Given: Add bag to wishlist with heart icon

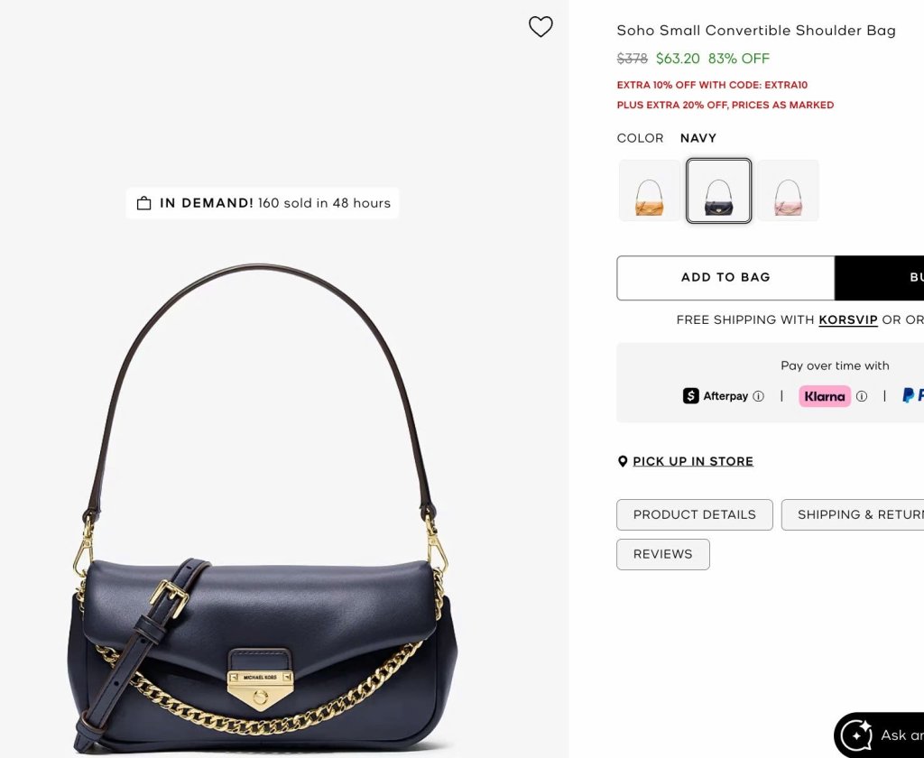Looking at the screenshot, I should tap(541, 26).
